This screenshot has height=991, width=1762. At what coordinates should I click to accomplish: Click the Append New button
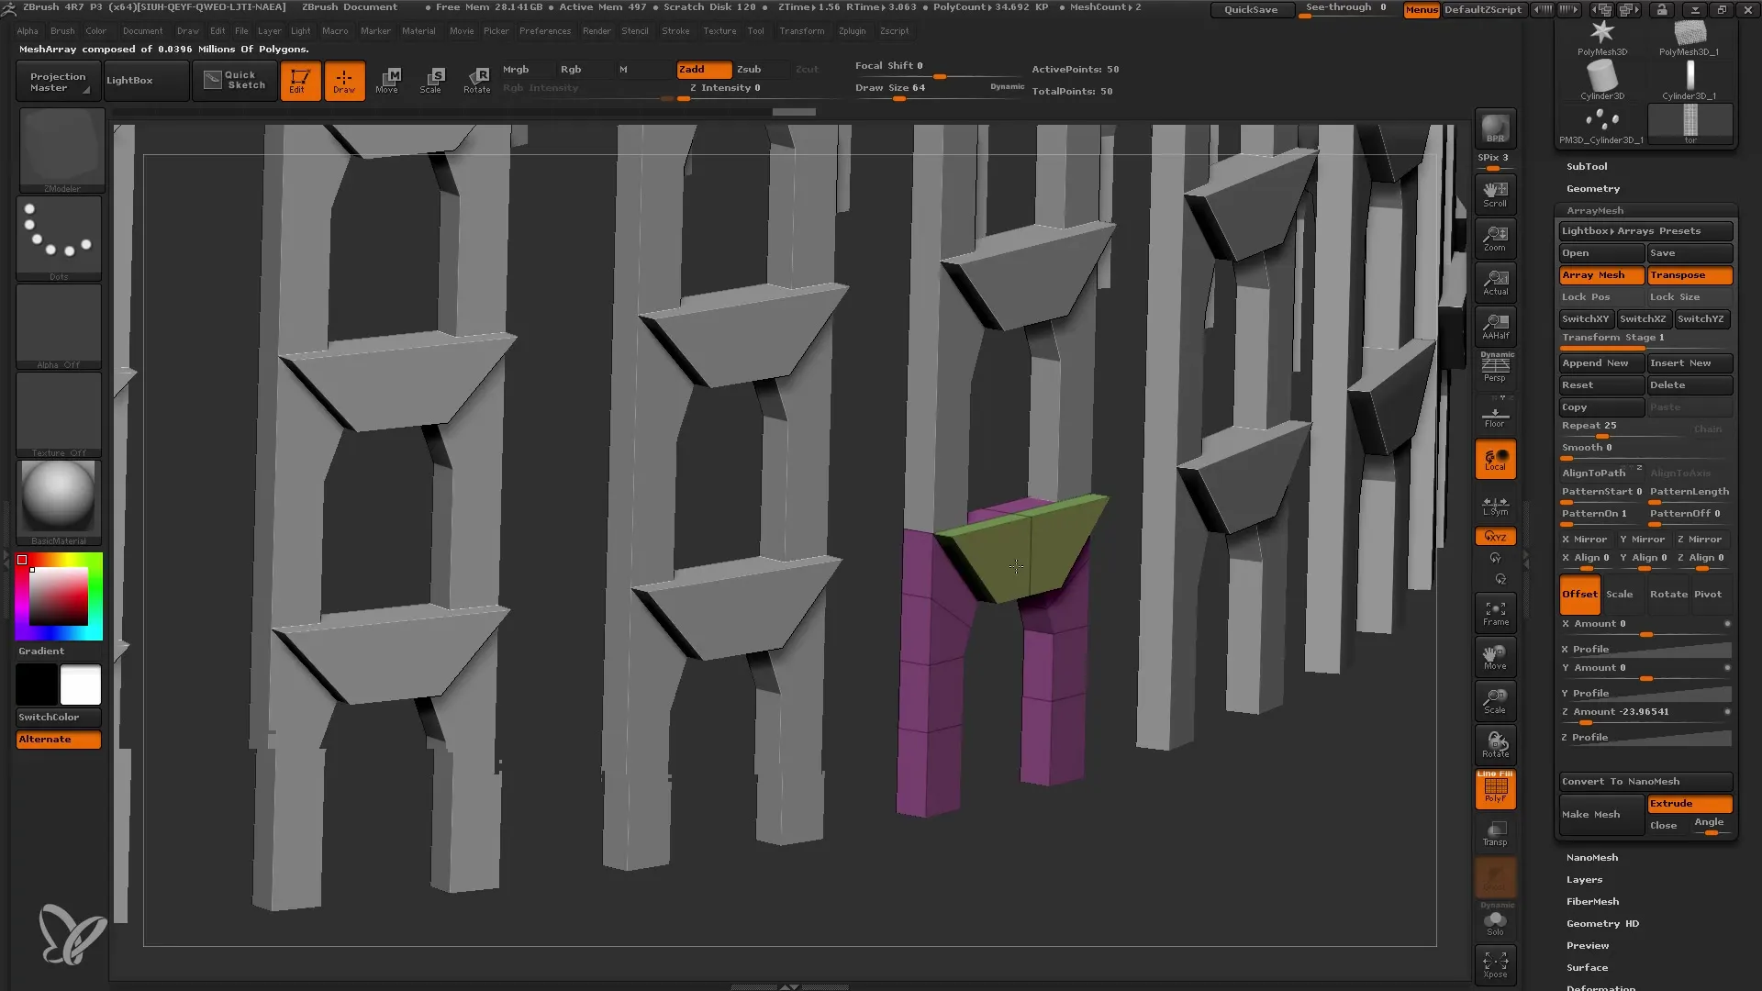(1601, 363)
